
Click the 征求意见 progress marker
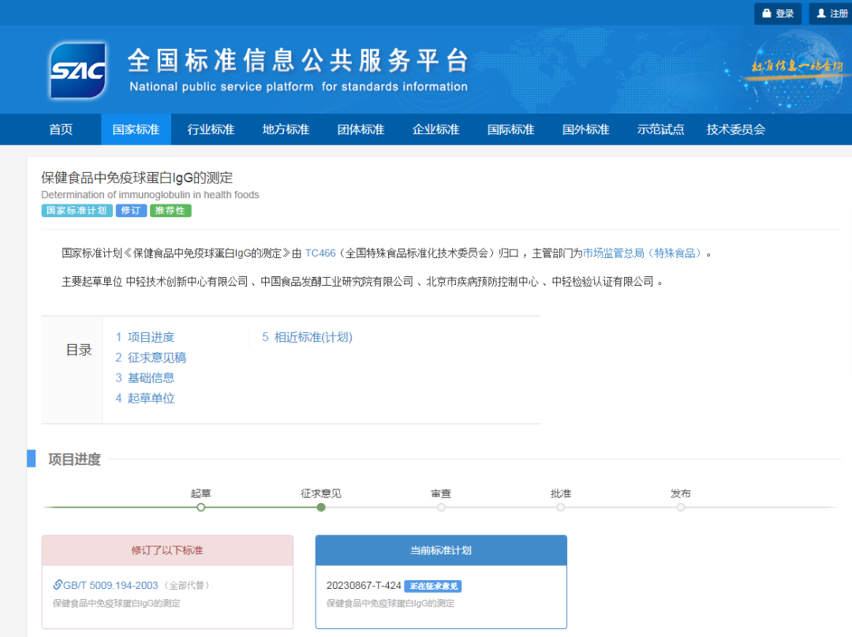pos(321,507)
